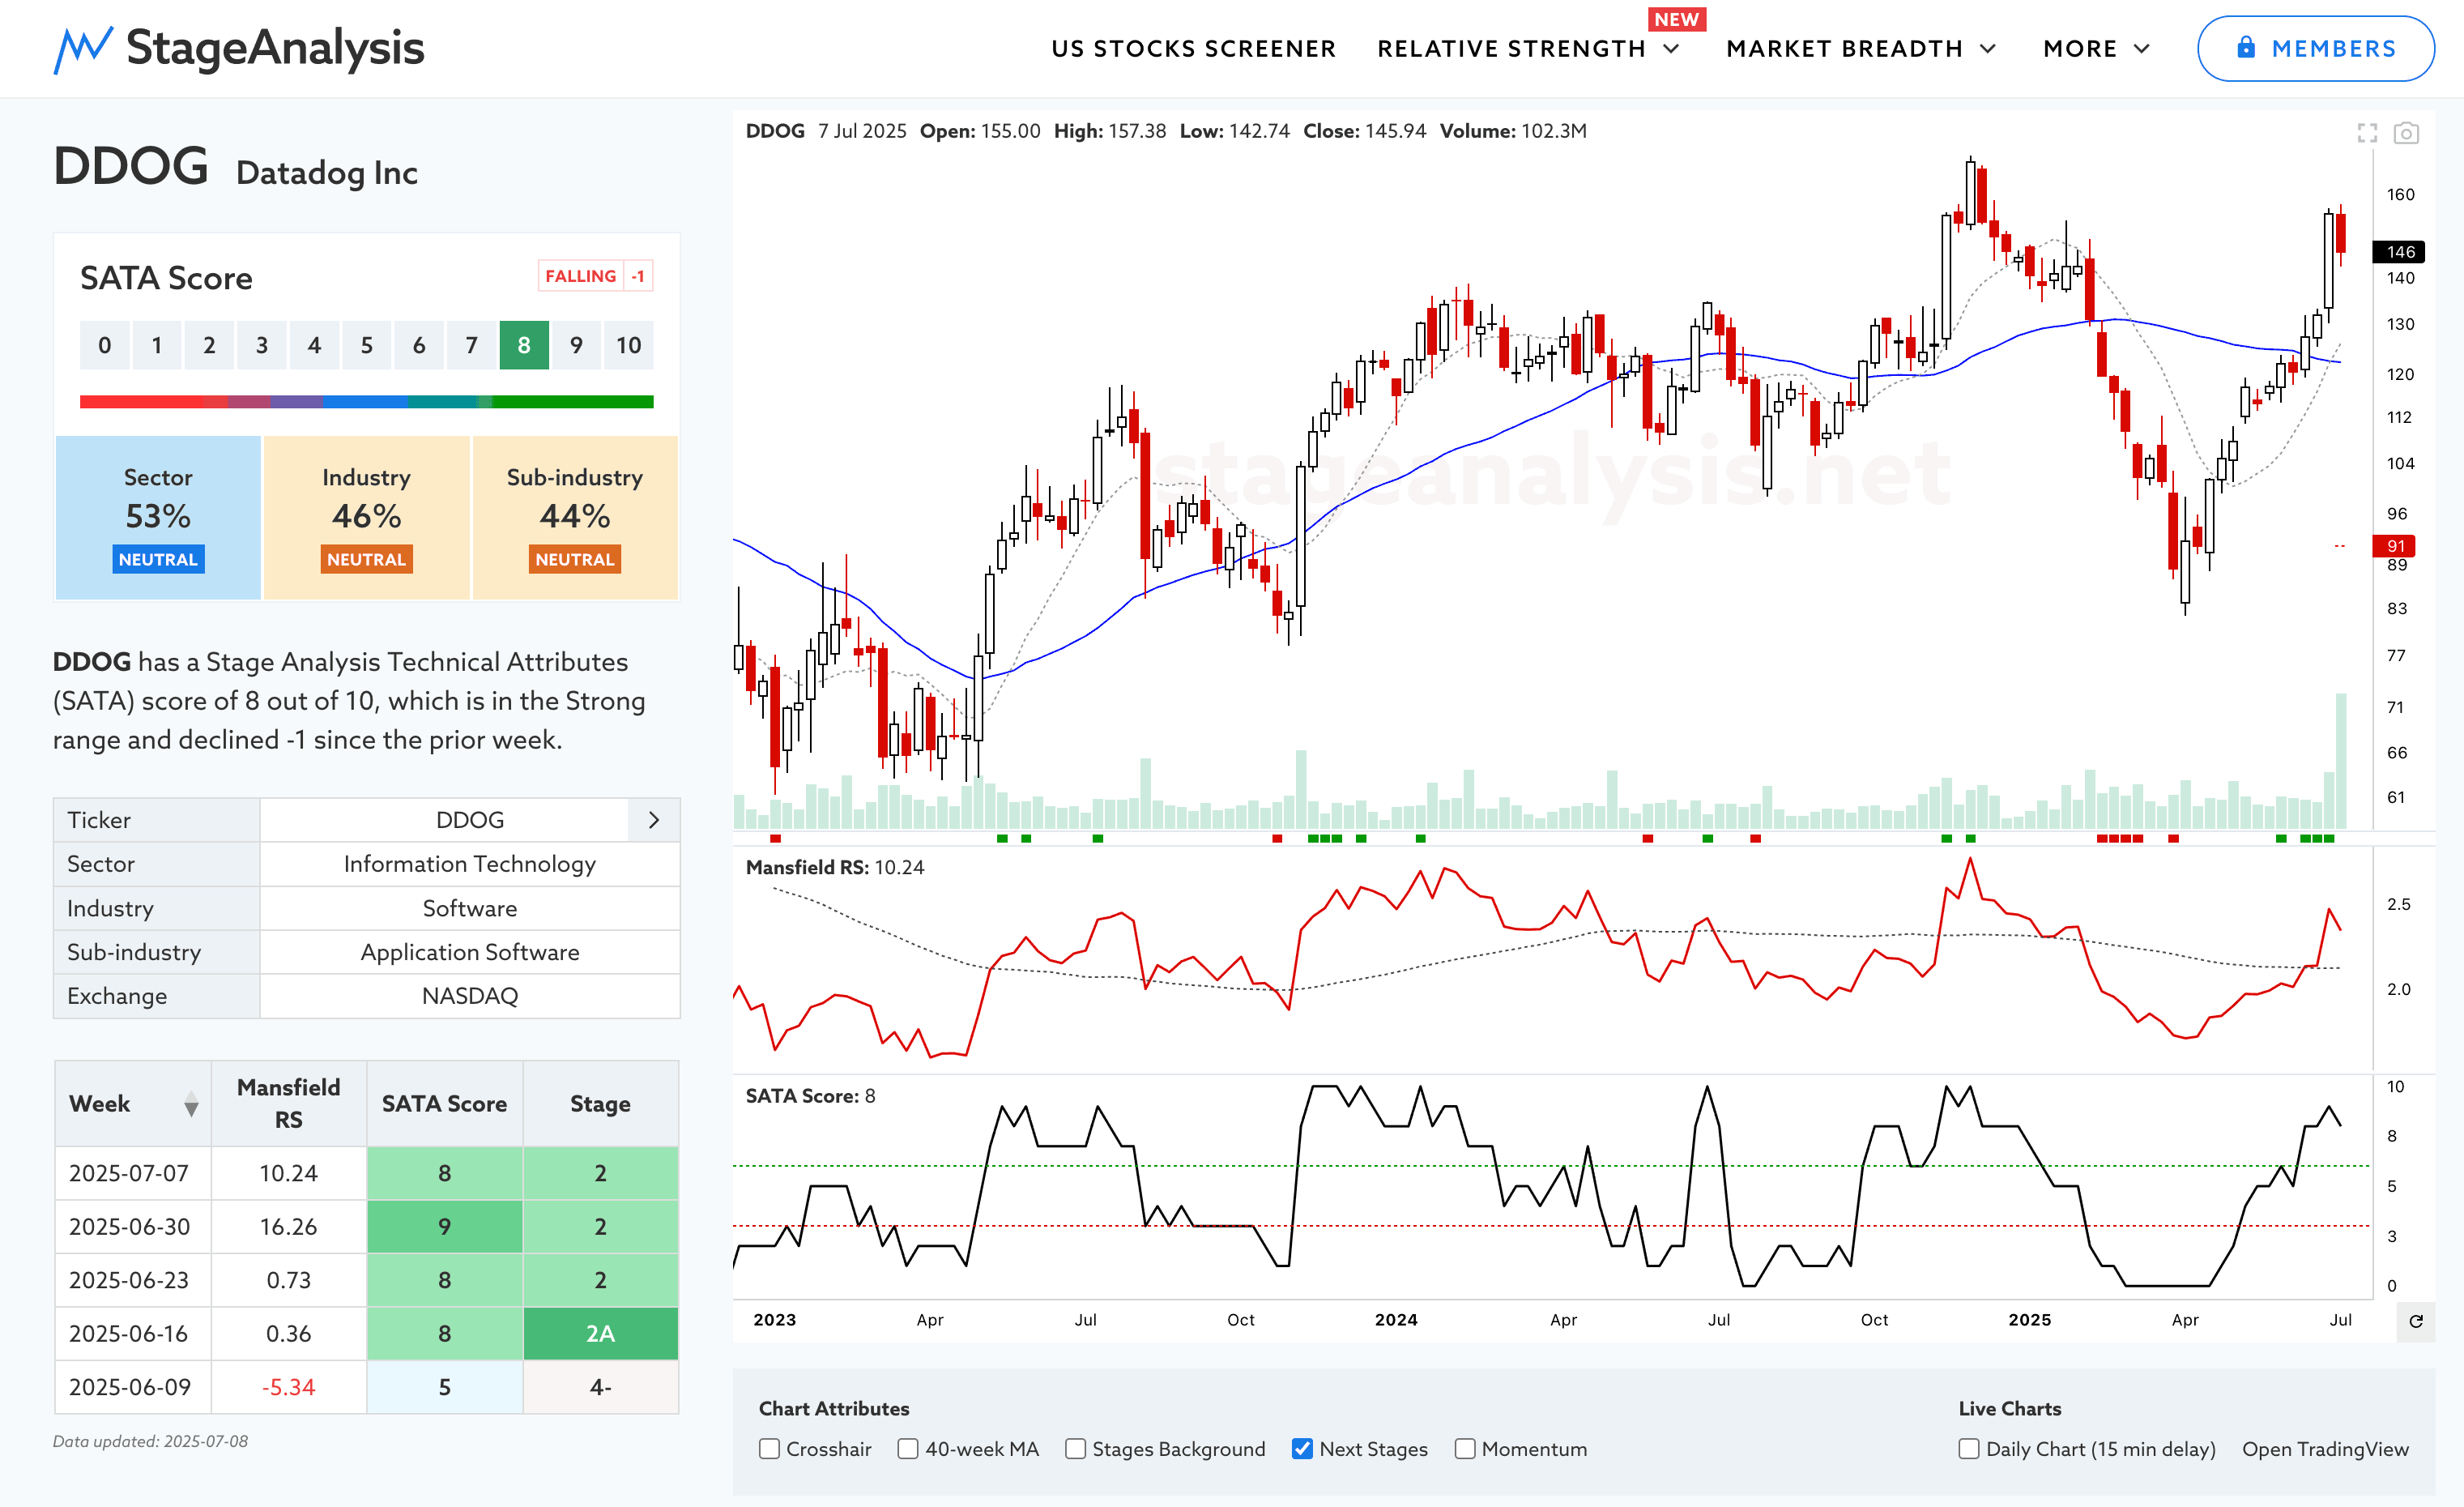Enable Daily Chart 15 min delay checkbox
2464x1507 pixels.
pyautogui.click(x=1969, y=1449)
